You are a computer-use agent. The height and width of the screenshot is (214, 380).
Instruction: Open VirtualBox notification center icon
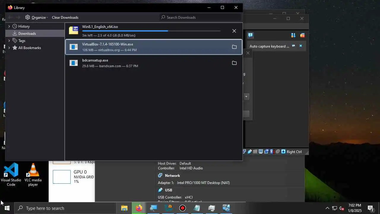coord(251,35)
